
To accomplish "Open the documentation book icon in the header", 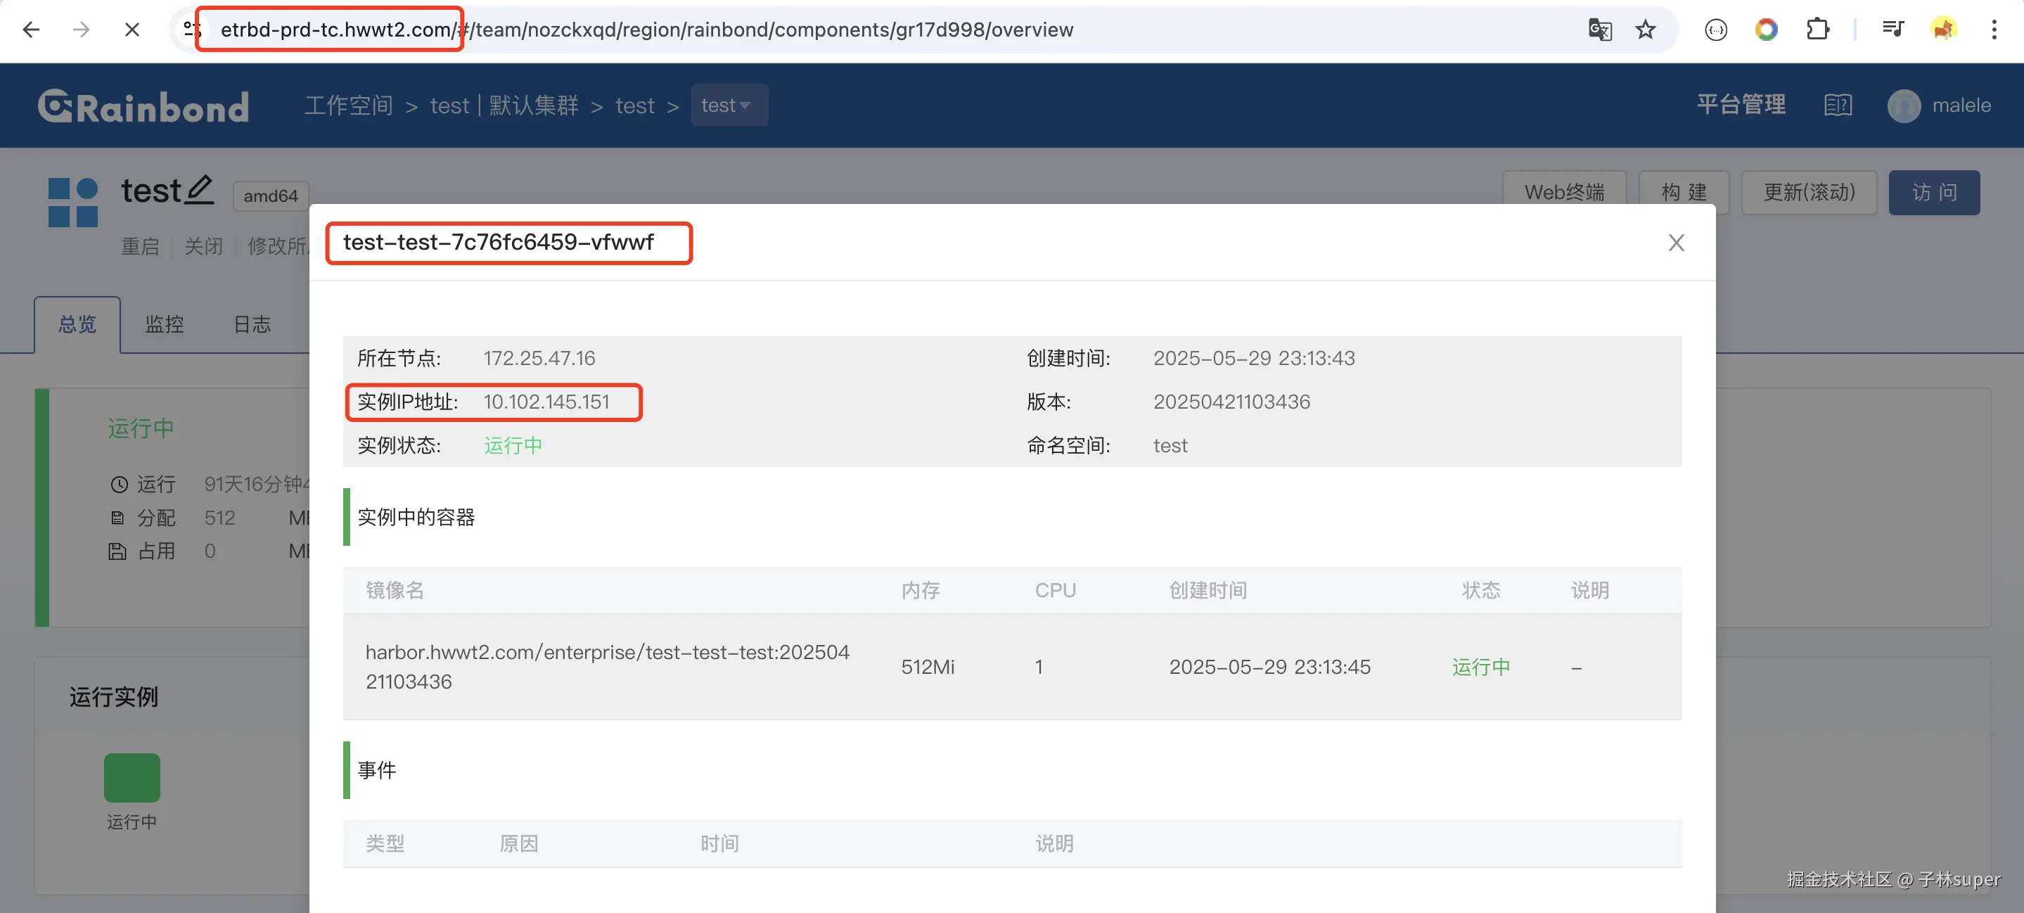I will click(1837, 106).
